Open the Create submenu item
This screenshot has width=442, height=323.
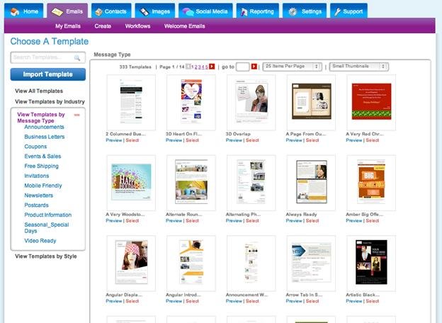103,26
